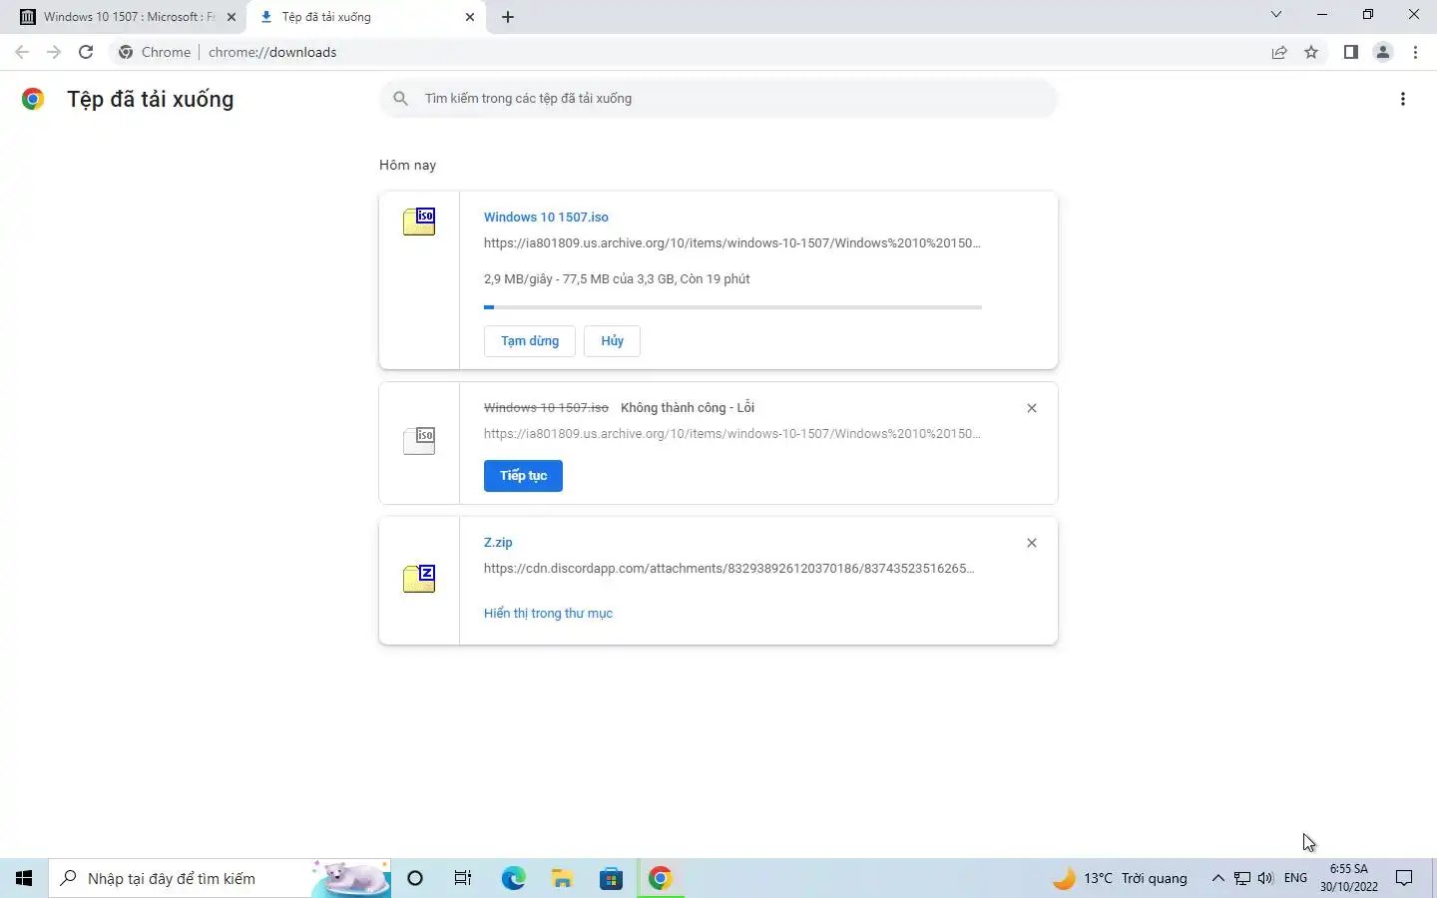Screen dimensions: 1437x898
Task: Click the taskbar search box
Action: (220, 878)
